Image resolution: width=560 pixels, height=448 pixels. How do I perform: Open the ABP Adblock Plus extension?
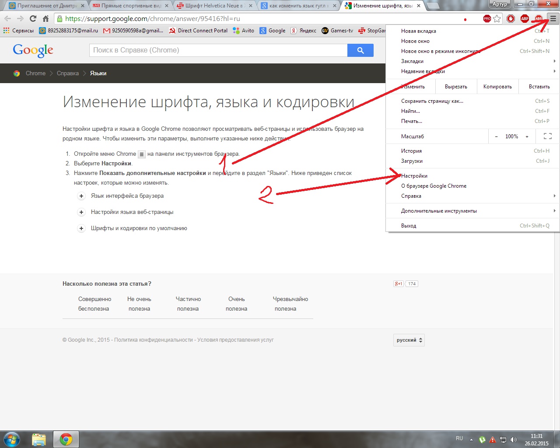tap(525, 19)
